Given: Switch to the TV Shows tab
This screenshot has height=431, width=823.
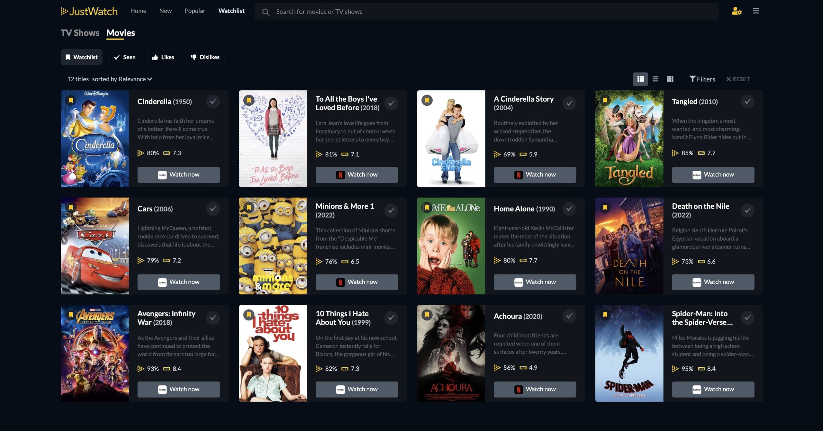Looking at the screenshot, I should (80, 33).
